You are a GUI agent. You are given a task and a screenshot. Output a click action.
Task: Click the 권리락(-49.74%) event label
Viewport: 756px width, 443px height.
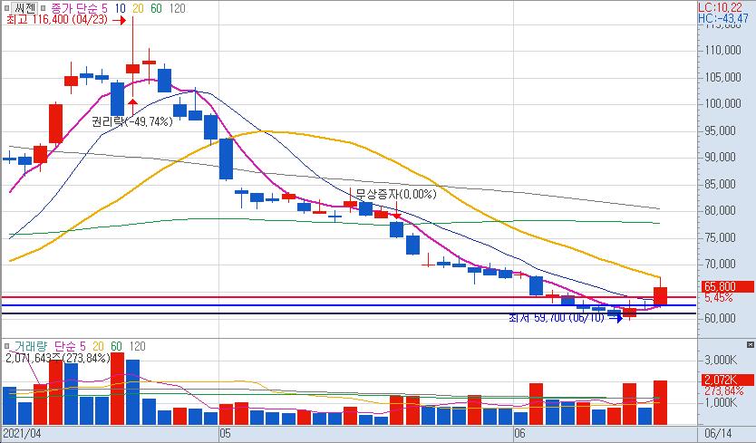pos(131,121)
